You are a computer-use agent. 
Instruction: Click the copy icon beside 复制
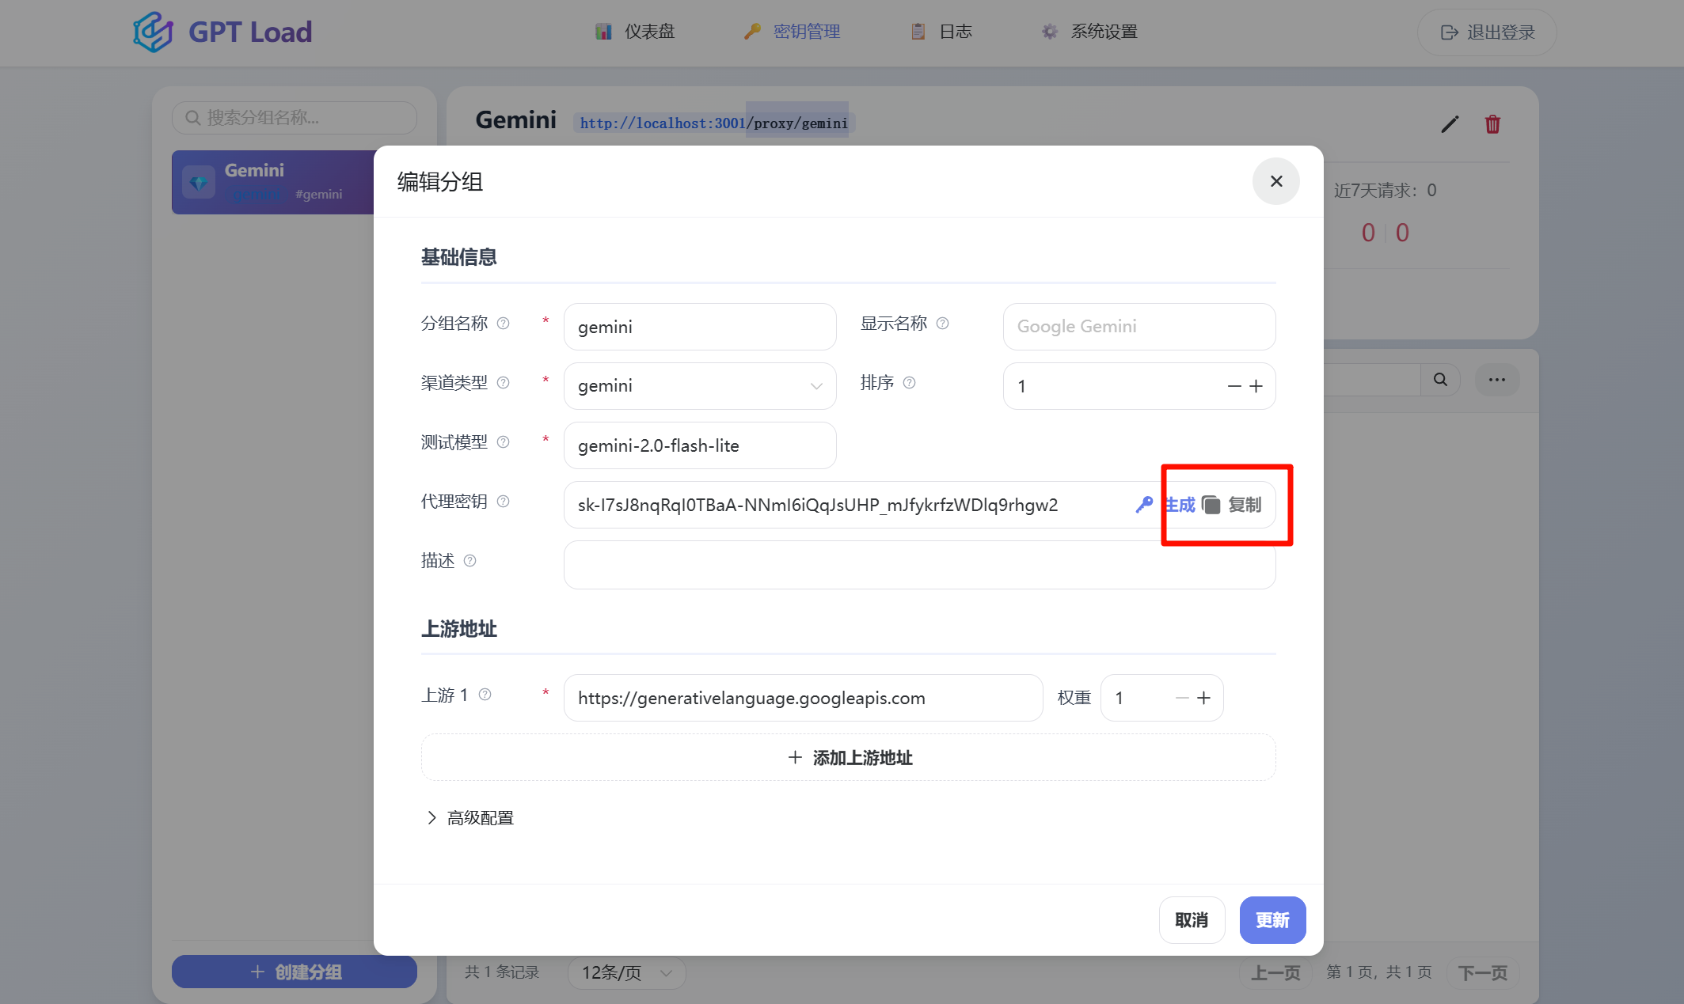[x=1211, y=504]
